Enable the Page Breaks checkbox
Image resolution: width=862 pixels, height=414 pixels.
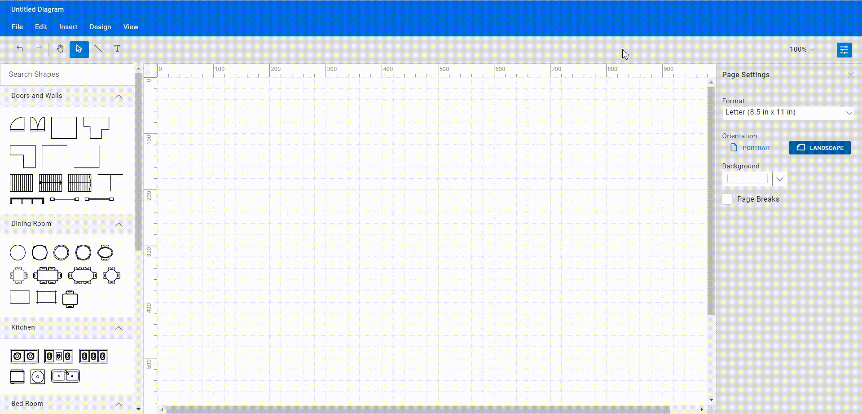click(727, 199)
